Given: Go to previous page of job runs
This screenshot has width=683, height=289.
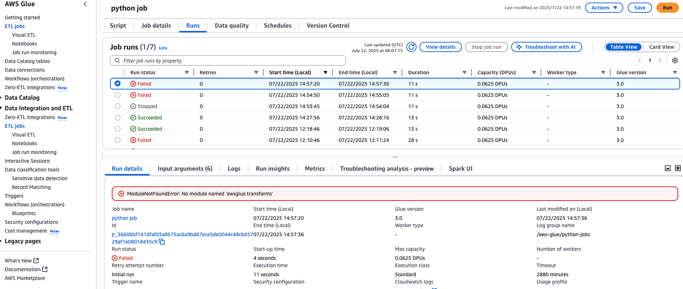Looking at the screenshot, I should click(x=640, y=60).
